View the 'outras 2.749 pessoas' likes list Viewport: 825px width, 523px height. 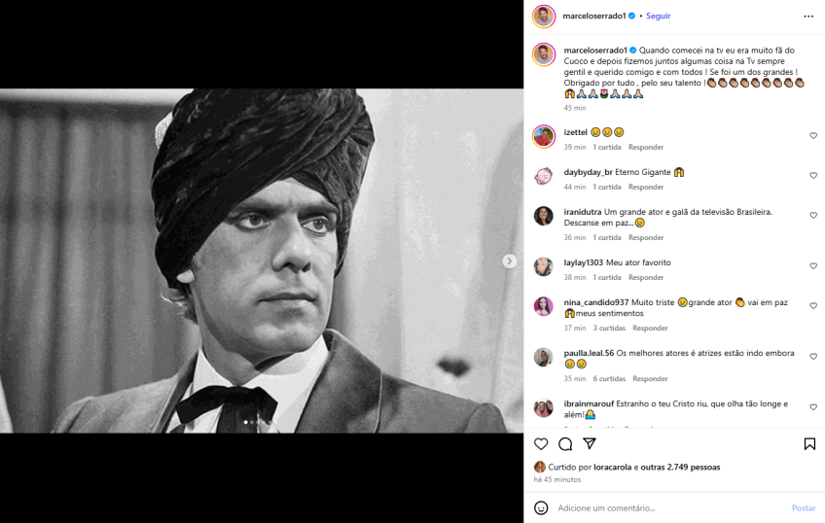pyautogui.click(x=681, y=467)
